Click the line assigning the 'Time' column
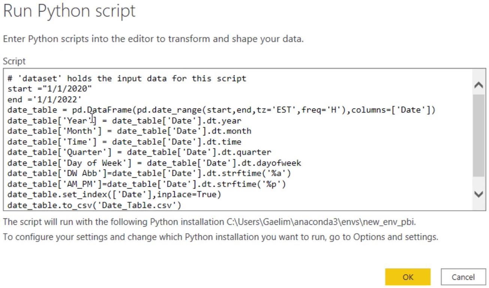 [x=124, y=142]
